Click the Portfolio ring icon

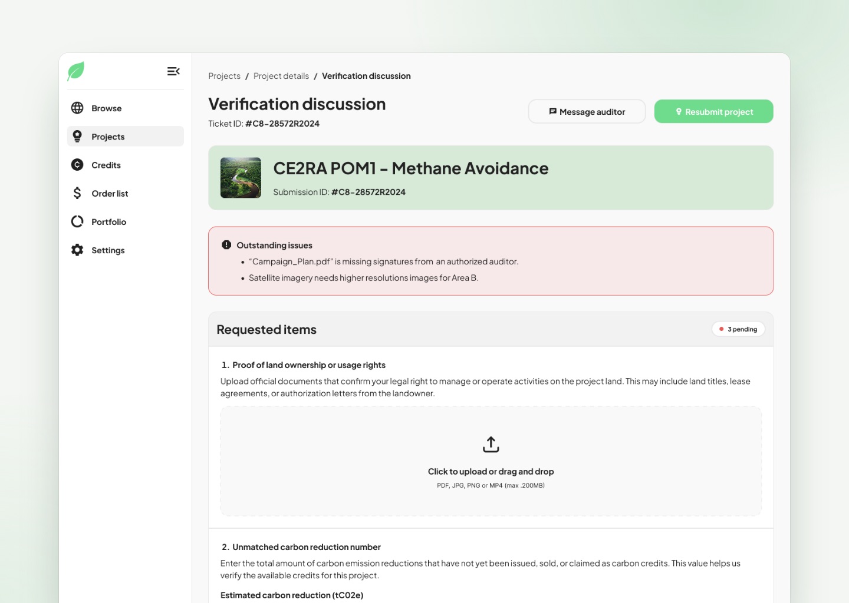click(x=77, y=221)
